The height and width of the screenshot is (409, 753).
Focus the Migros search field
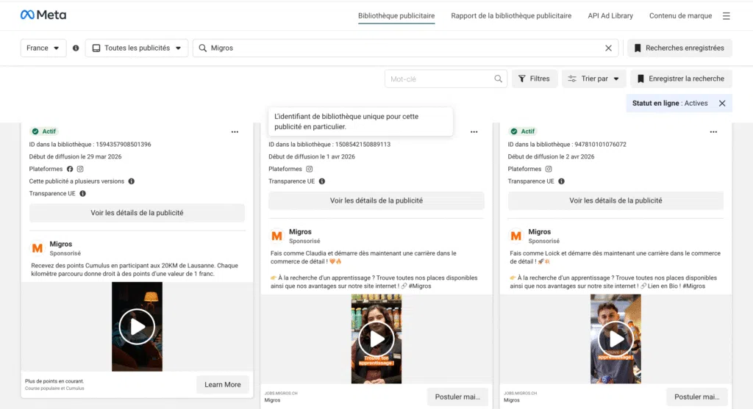[x=406, y=48]
